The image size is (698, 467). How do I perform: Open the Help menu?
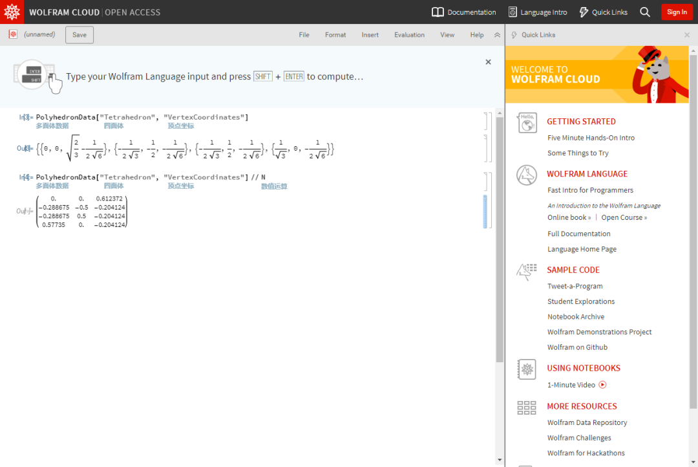coord(477,35)
